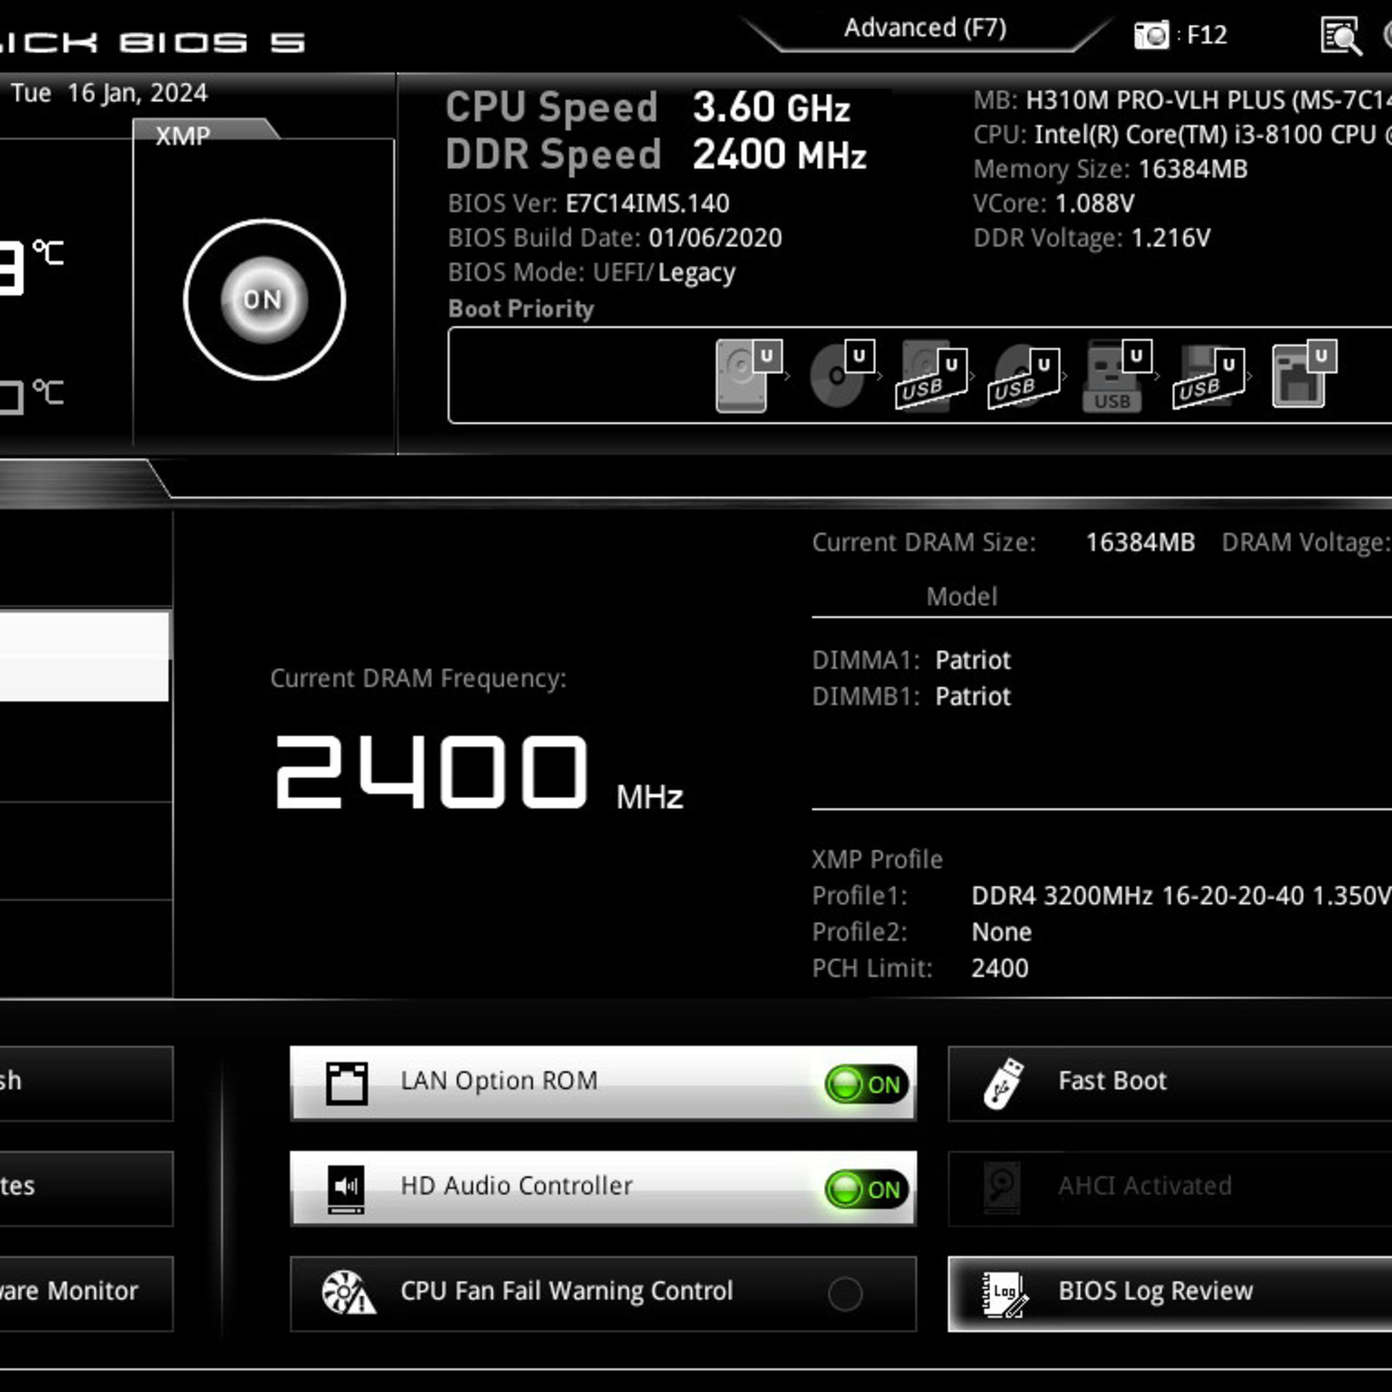This screenshot has height=1392, width=1392.
Task: Enable CPU Fan Fail Warning Control indicator
Action: pos(845,1294)
